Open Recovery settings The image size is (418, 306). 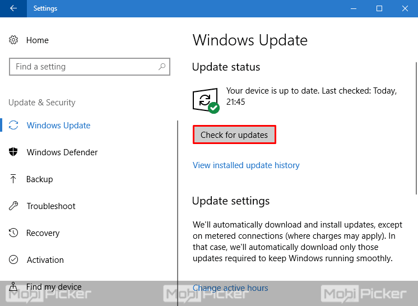(43, 233)
